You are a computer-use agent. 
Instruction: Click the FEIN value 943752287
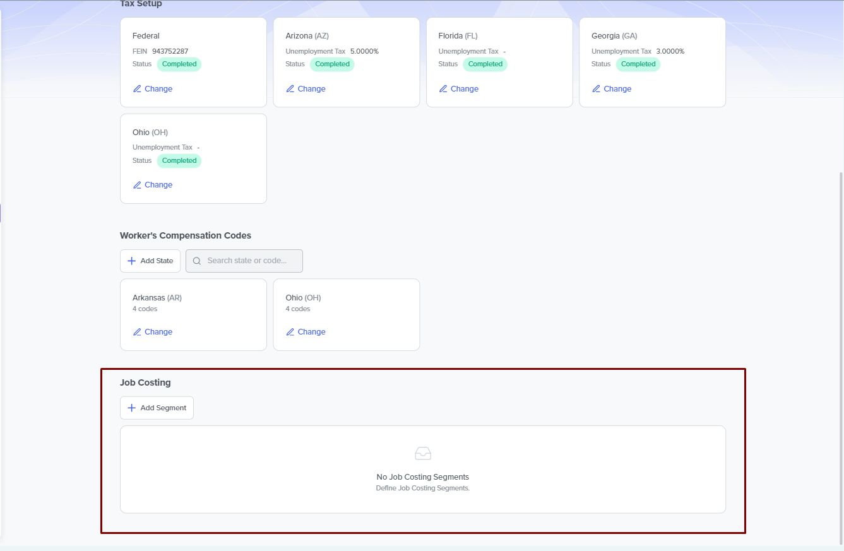[170, 51]
